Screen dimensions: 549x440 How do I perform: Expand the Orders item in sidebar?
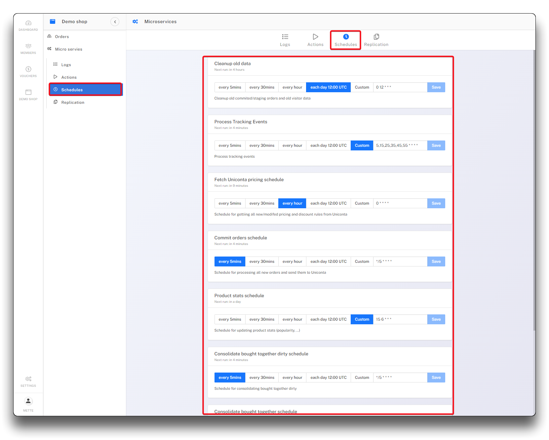point(62,37)
